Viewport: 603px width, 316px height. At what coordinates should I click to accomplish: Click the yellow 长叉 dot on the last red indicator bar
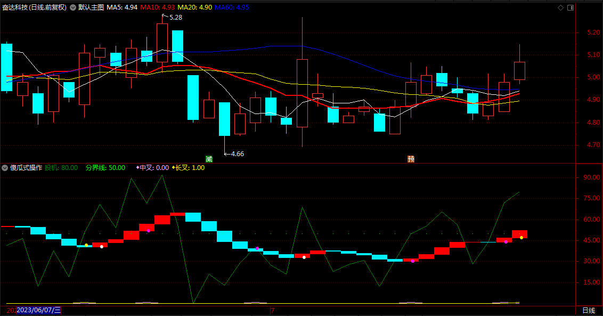(x=521, y=238)
